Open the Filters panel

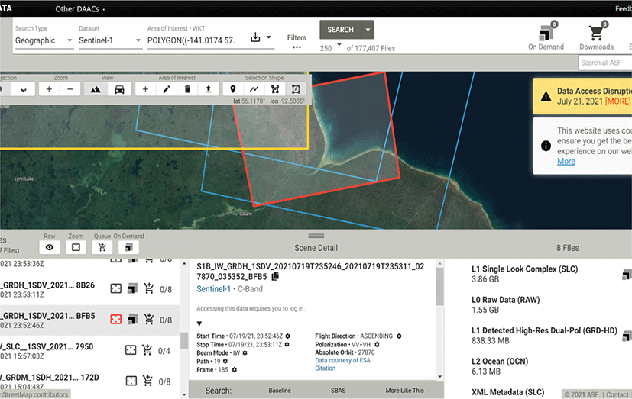(x=297, y=41)
